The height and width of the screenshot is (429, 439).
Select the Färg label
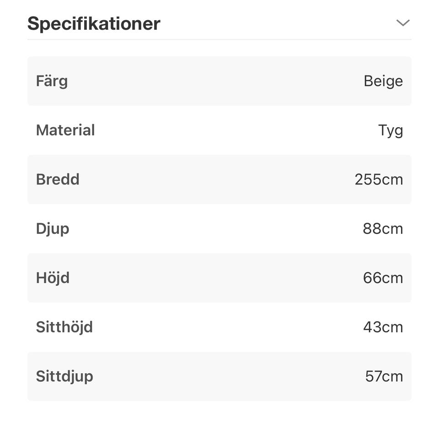pos(52,81)
